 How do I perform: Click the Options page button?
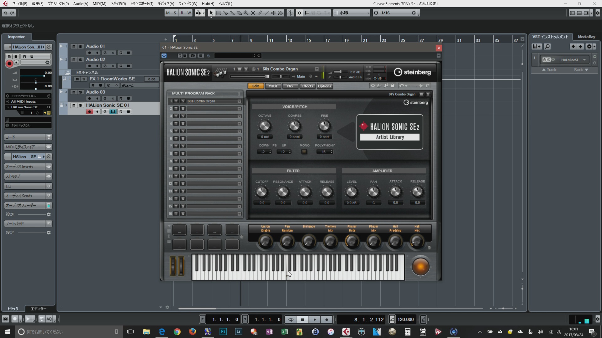pos(324,86)
